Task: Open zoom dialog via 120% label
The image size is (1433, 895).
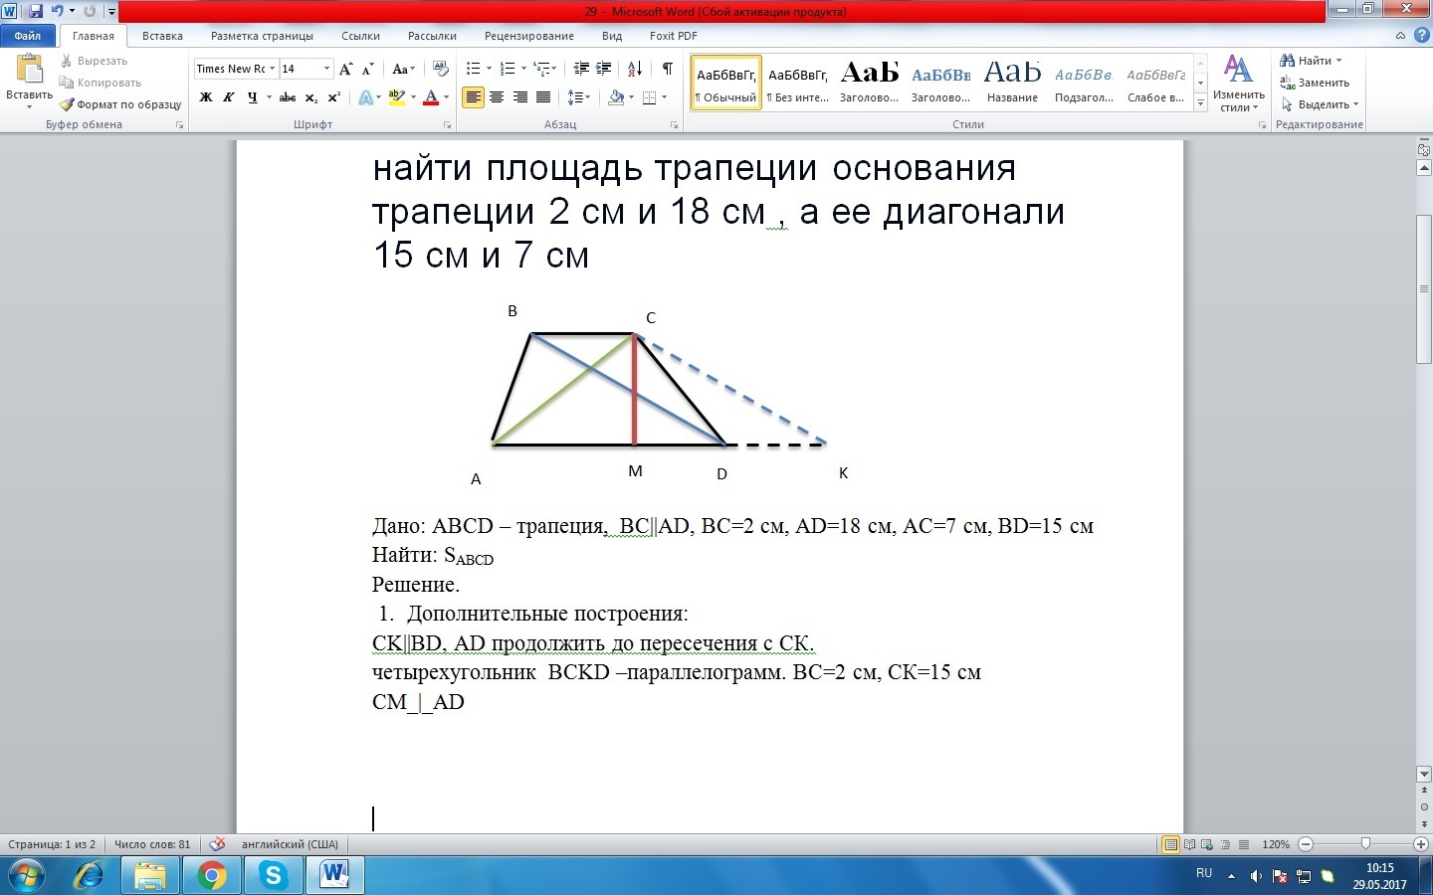Action: tap(1275, 844)
